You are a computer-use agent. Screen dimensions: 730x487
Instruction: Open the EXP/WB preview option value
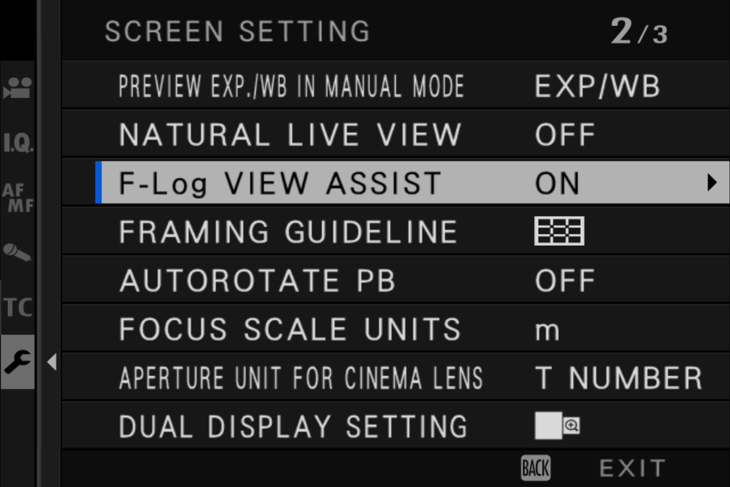tap(597, 86)
